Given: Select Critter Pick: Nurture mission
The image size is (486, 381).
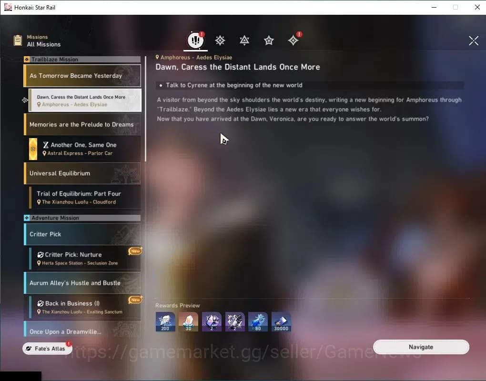Looking at the screenshot, I should [x=85, y=258].
